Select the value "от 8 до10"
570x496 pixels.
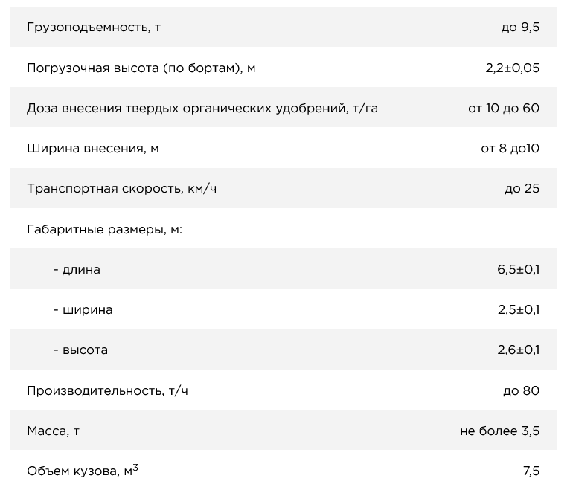click(x=510, y=149)
